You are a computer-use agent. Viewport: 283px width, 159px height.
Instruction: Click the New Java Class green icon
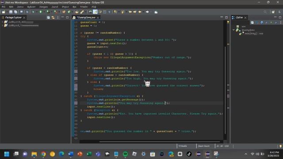click(x=69, y=12)
